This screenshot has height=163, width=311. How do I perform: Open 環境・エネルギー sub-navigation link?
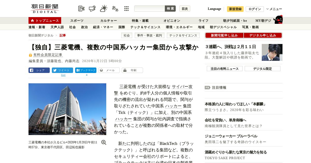(x=179, y=27)
